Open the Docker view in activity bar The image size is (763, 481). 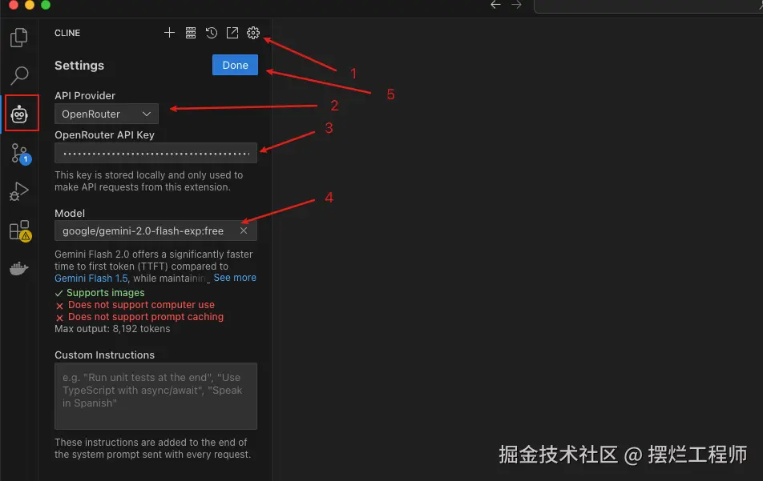click(x=19, y=268)
